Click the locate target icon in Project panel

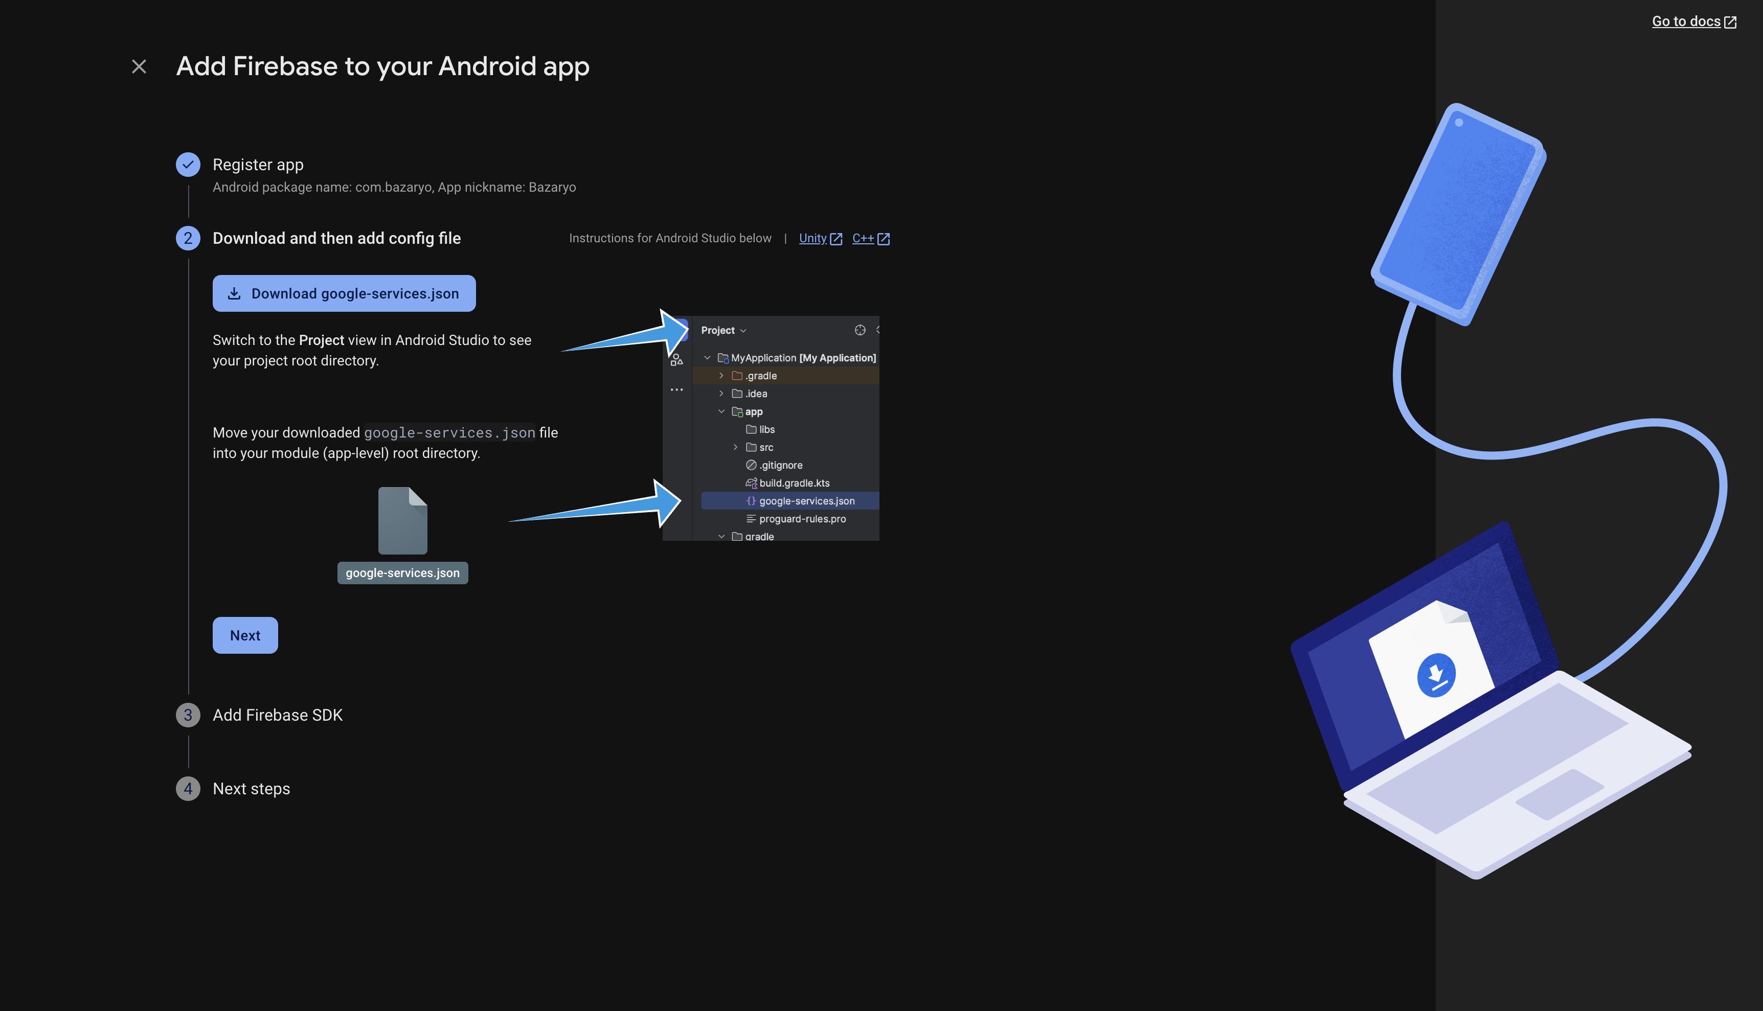[860, 331]
